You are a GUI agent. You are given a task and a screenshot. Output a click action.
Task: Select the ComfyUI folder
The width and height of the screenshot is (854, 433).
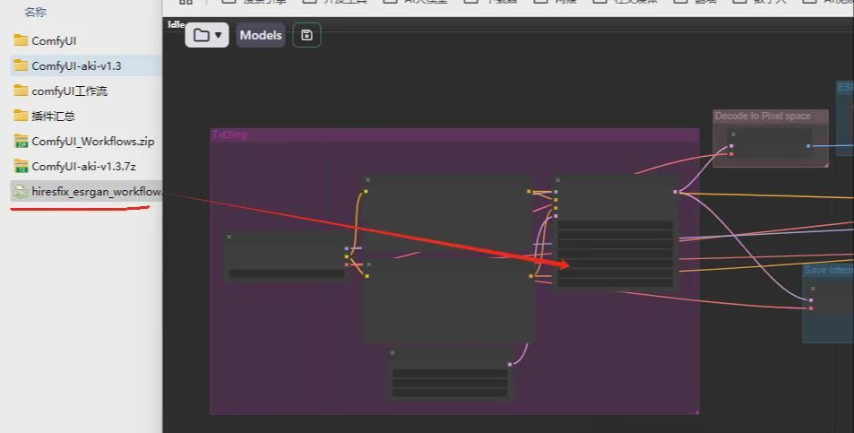click(x=54, y=41)
